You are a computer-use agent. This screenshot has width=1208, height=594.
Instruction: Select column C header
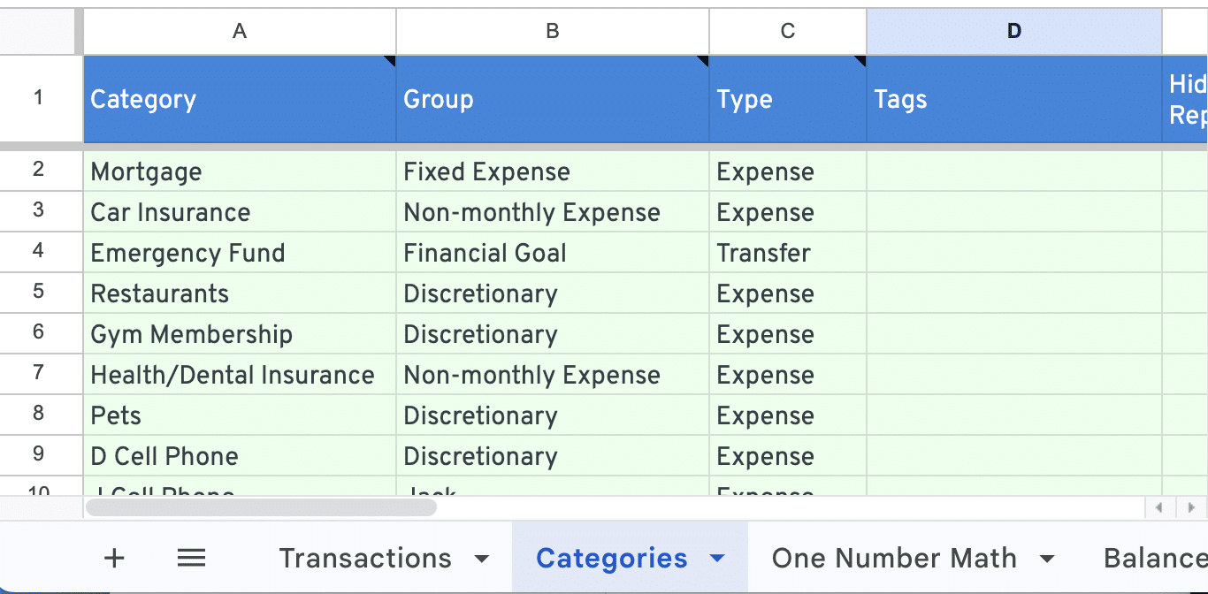788,32
